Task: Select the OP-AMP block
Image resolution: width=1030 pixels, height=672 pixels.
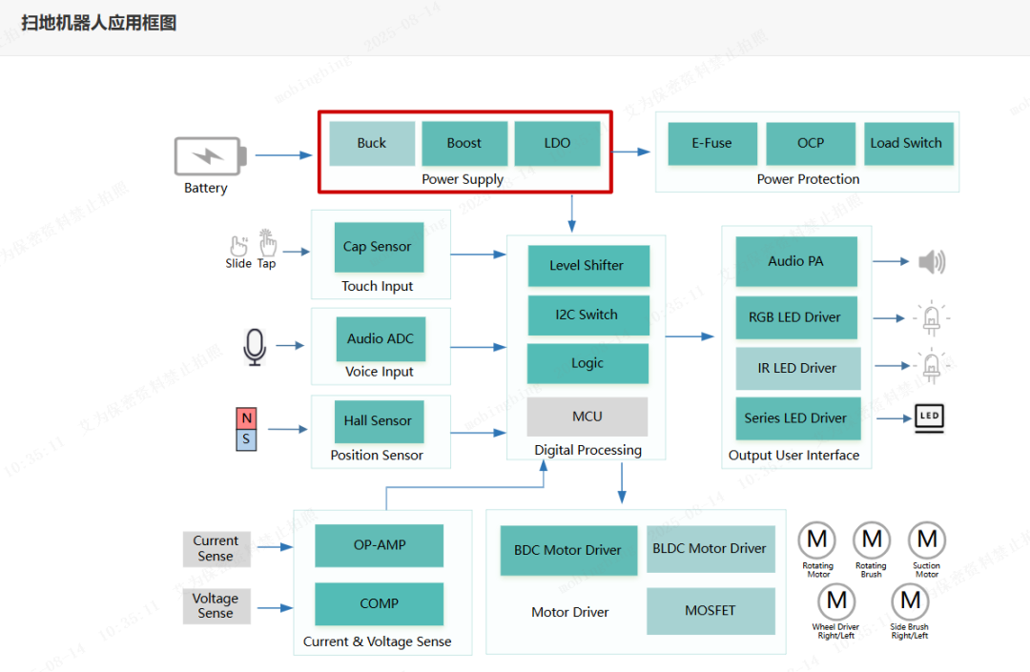Action: [379, 545]
